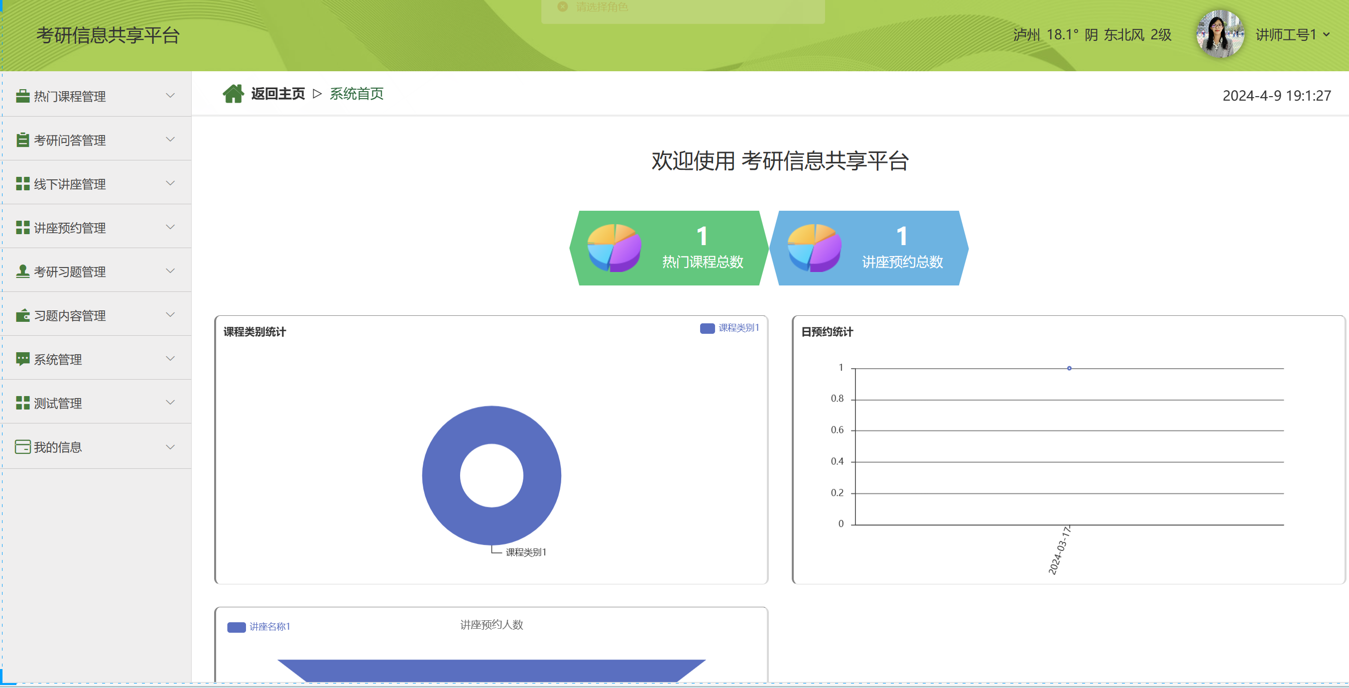Expand the 测试管理 chevron arrow
Viewport: 1349px width, 688px height.
tap(170, 403)
